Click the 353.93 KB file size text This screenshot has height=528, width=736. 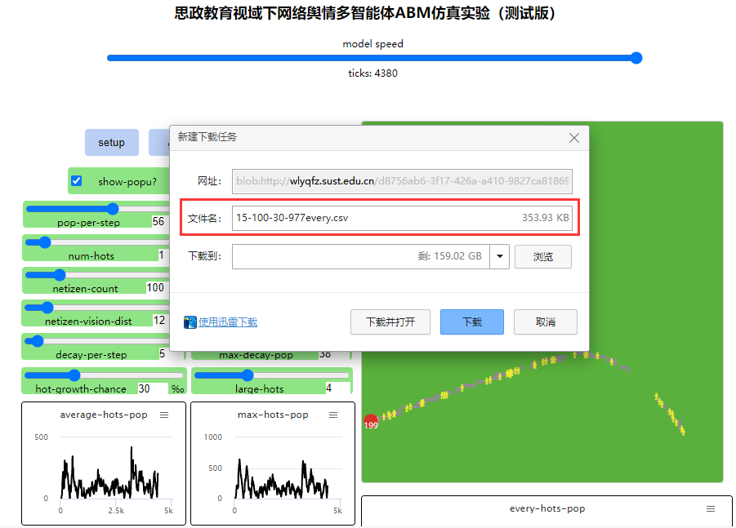[545, 218]
